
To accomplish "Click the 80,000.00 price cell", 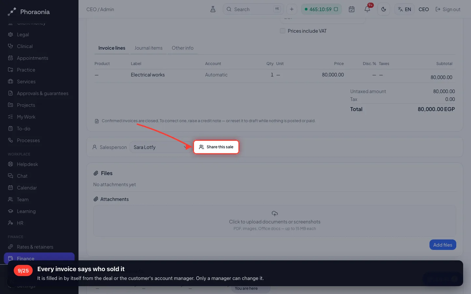I will (x=333, y=75).
